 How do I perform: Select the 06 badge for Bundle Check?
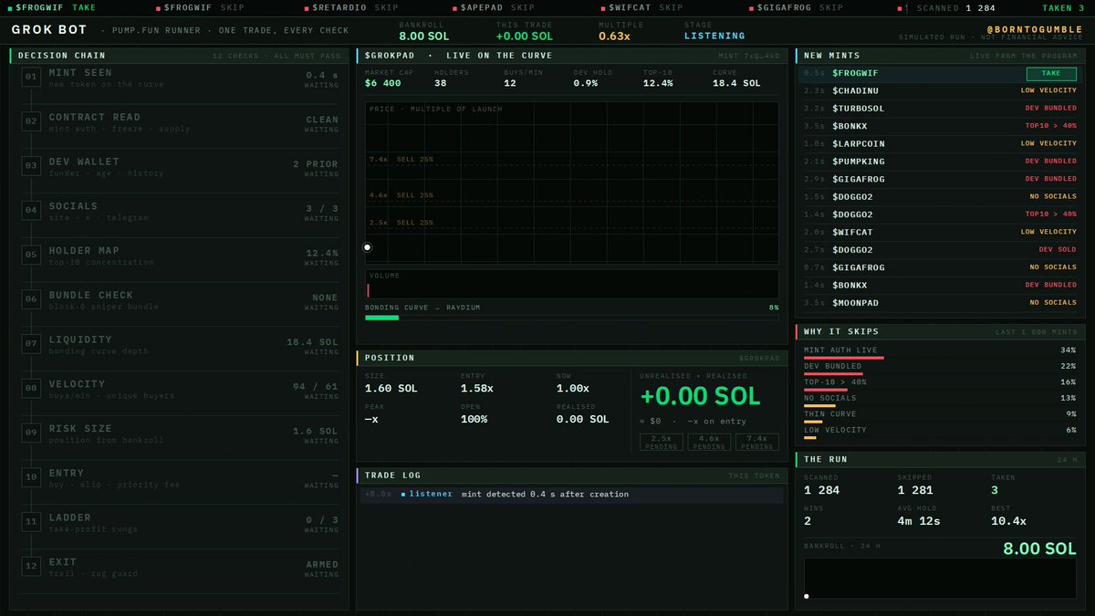click(x=31, y=300)
